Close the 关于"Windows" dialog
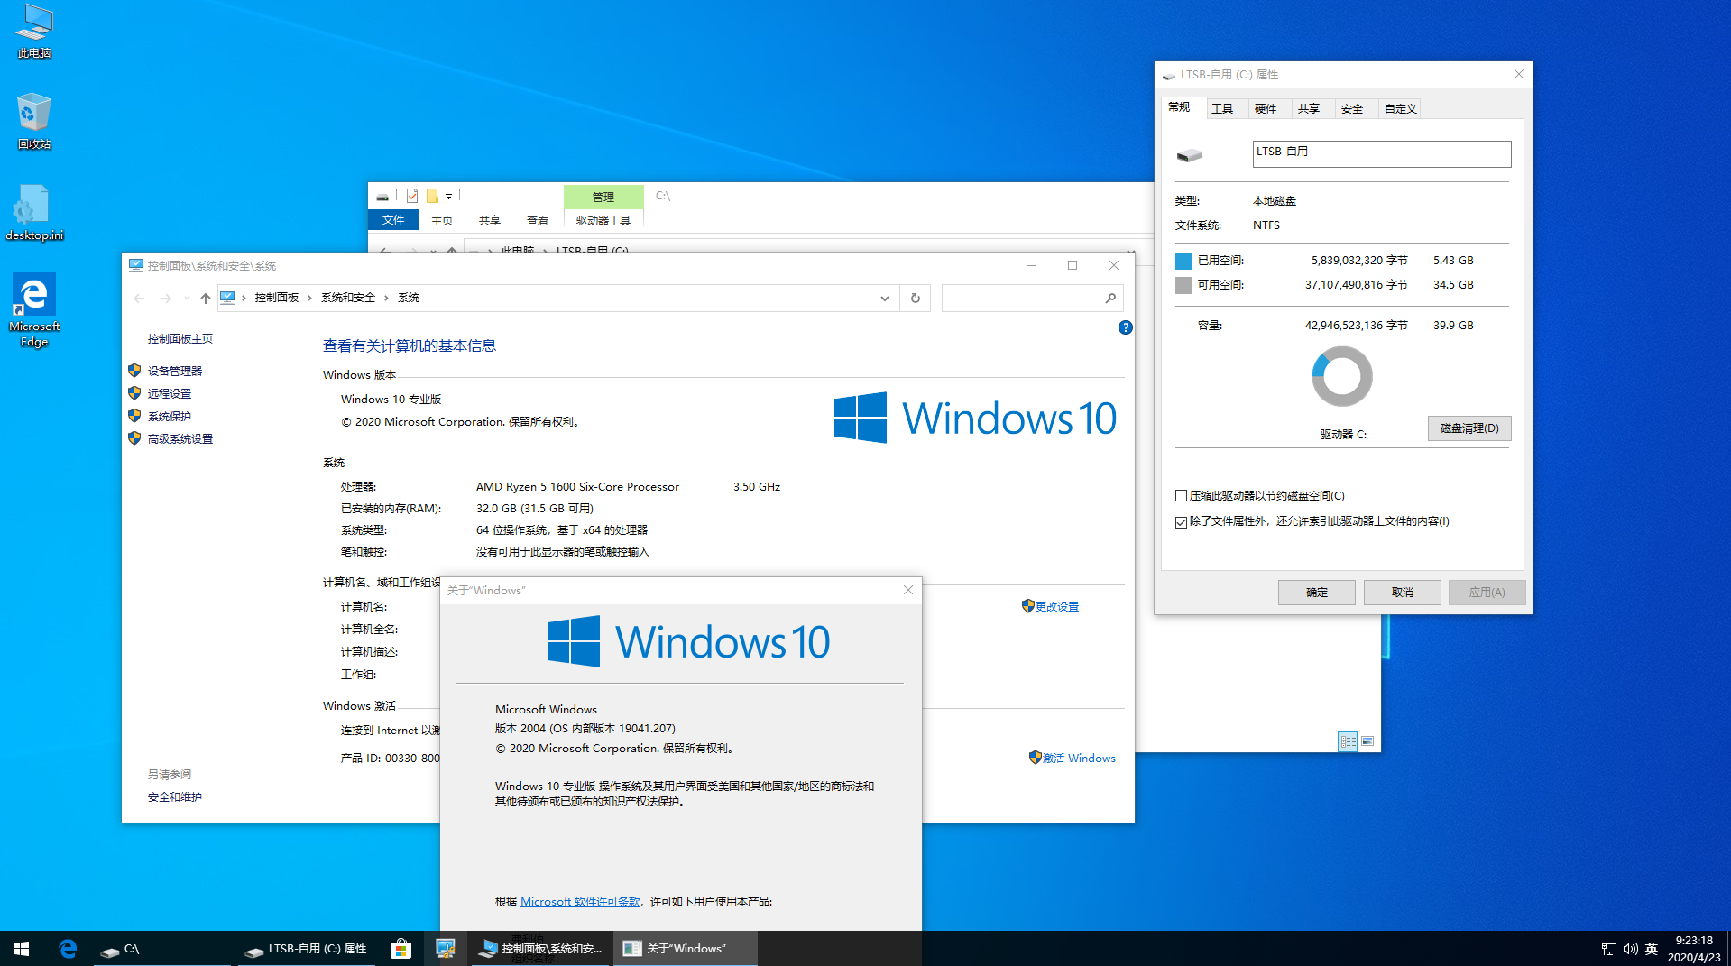 pos(908,590)
